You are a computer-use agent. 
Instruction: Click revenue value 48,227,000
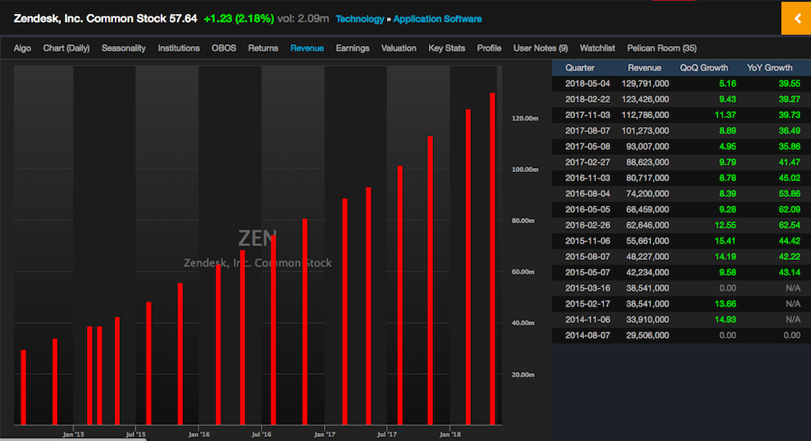coord(648,257)
